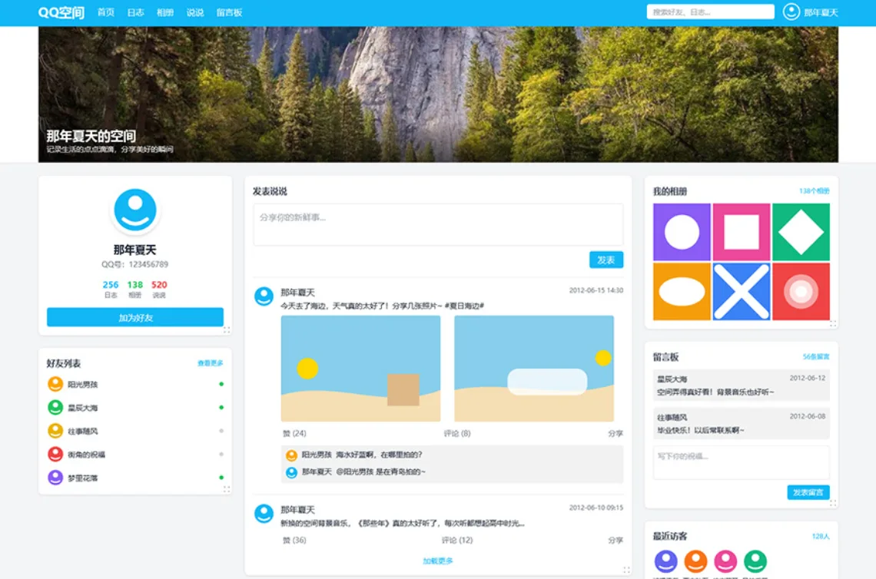Select 梦里花落's purple avatar in friend list

pyautogui.click(x=55, y=478)
